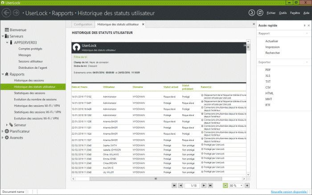Click the page number field 1/18
This screenshot has height=195, width=312.
[192, 186]
